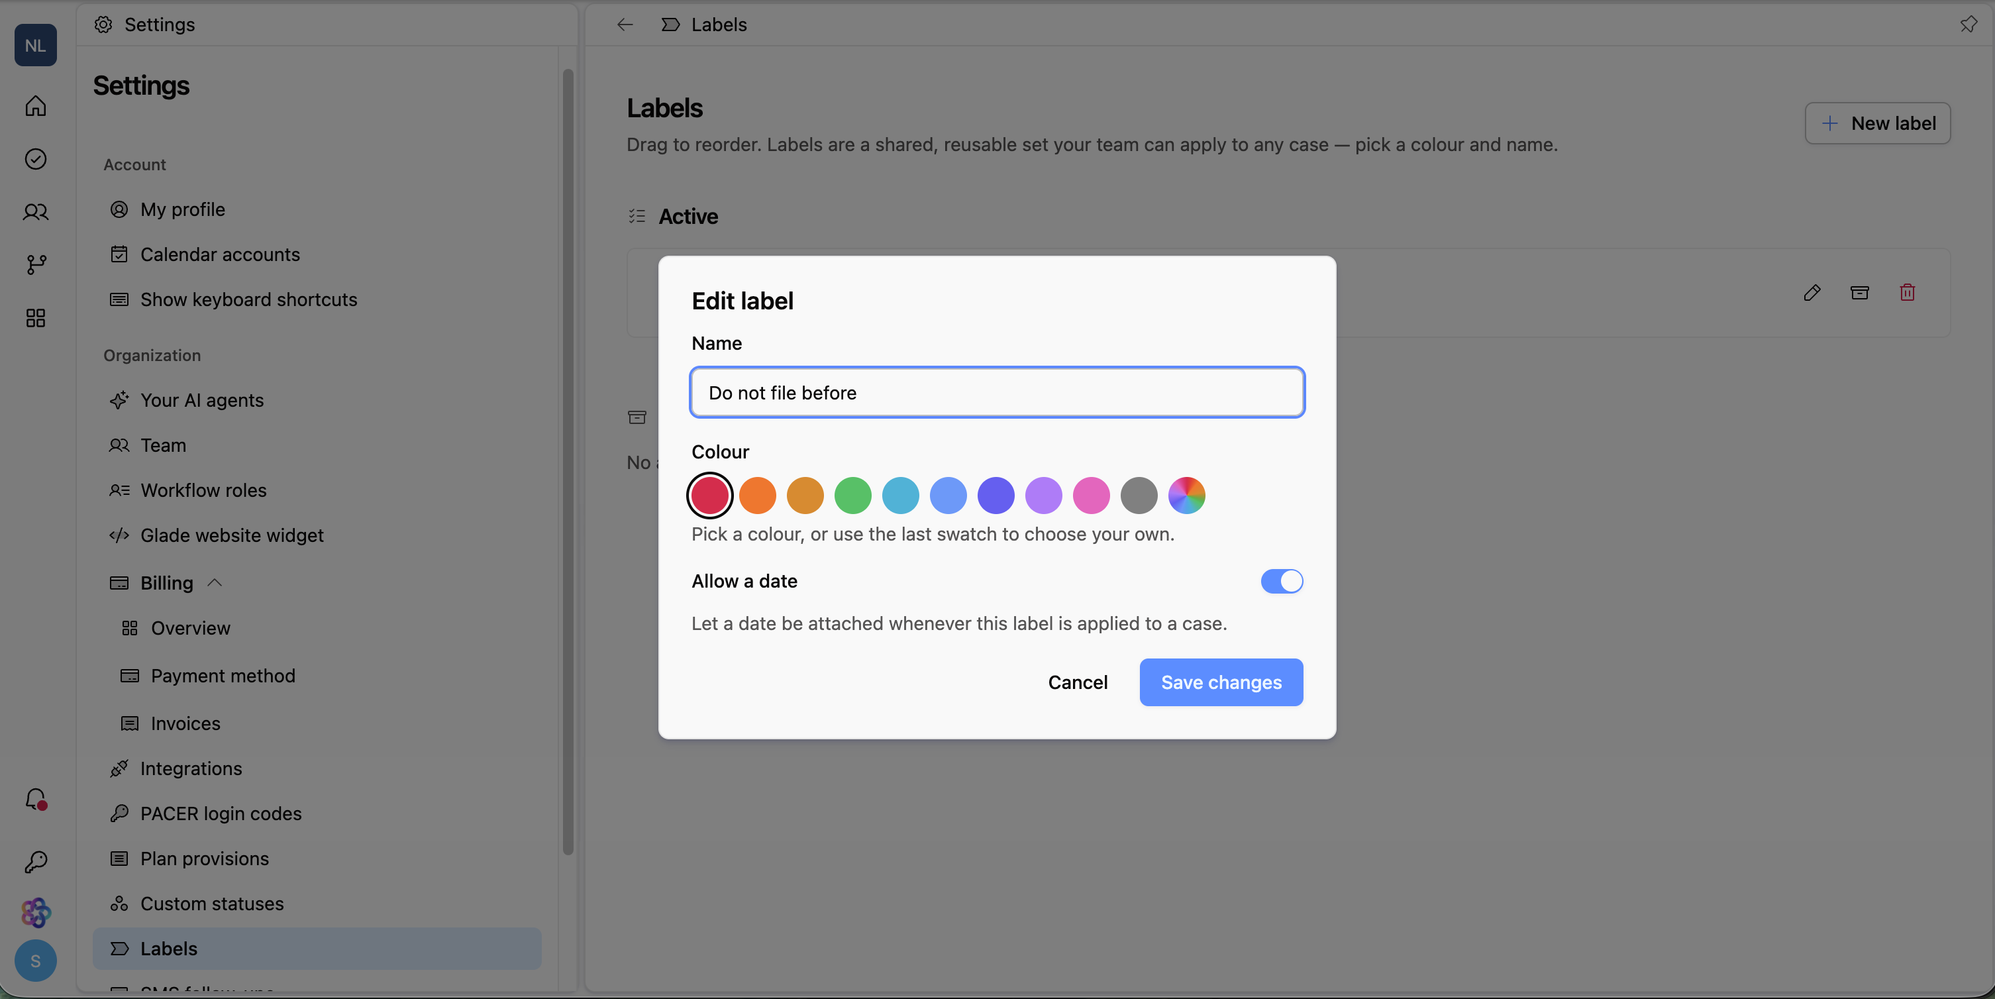Click the settings sidebar scrollbar
Image resolution: width=1995 pixels, height=999 pixels.
(568, 462)
